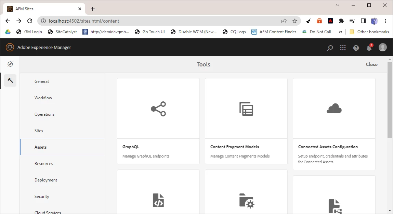Open the SiteCatalyst bookmark
Image resolution: width=393 pixels, height=214 pixels.
(x=62, y=32)
